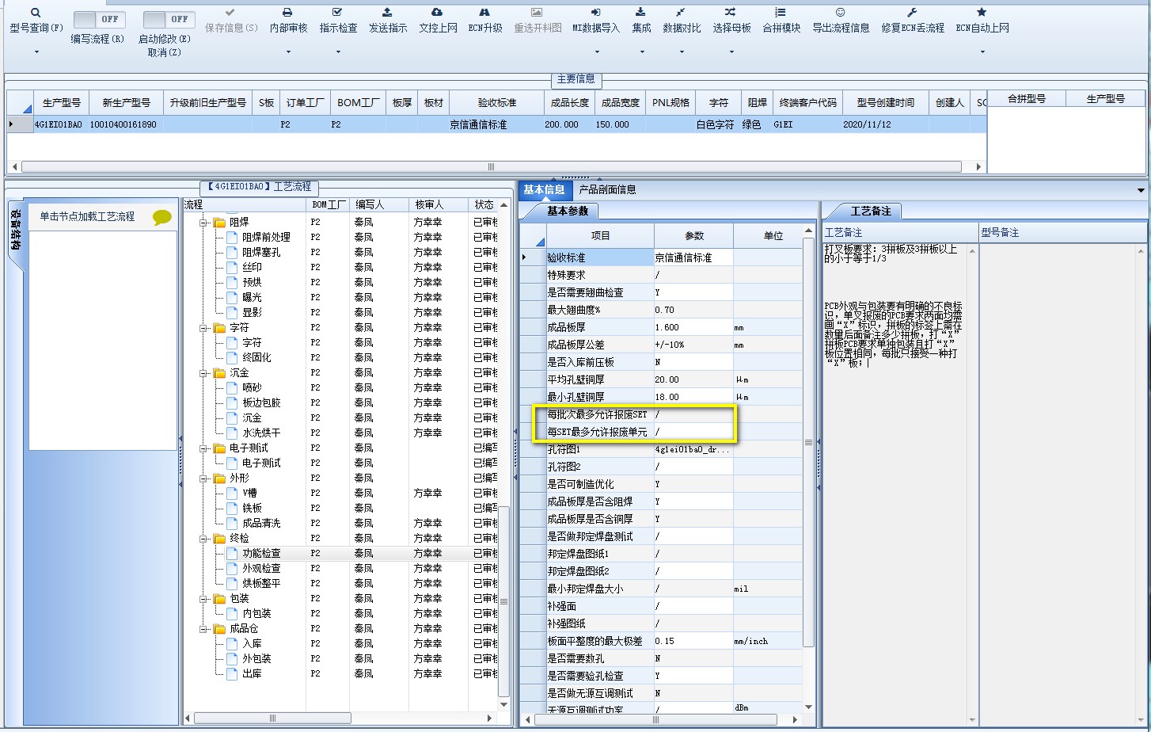Click the 板面平整度的最大极差 row label
Viewport: 1151px width, 732px height.
pos(600,641)
